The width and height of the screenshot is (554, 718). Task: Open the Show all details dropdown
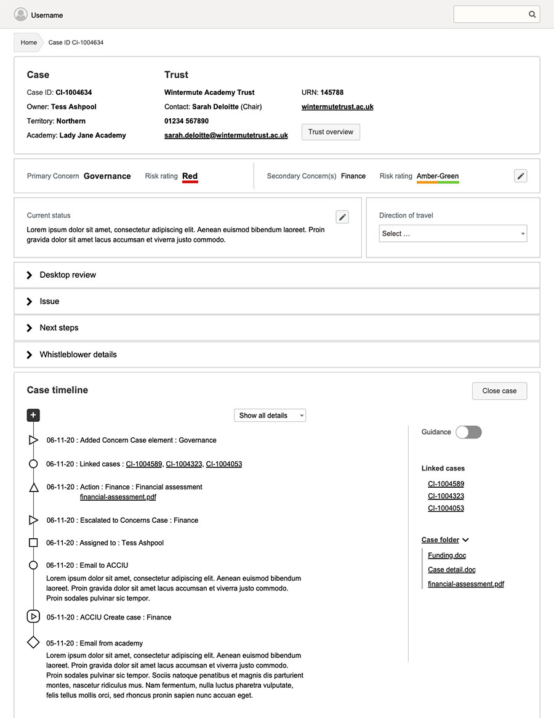pyautogui.click(x=270, y=415)
